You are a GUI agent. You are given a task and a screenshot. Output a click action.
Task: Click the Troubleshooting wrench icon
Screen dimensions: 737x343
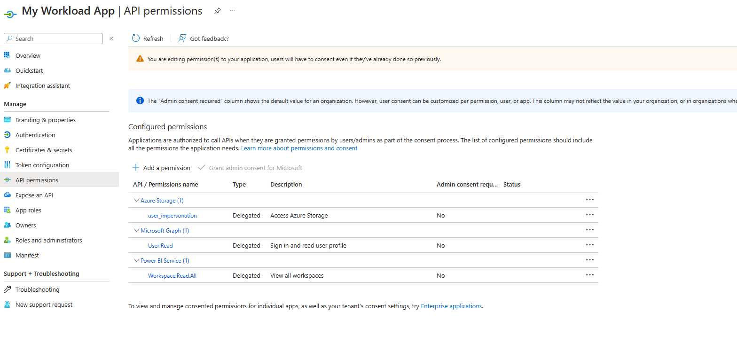pos(7,289)
